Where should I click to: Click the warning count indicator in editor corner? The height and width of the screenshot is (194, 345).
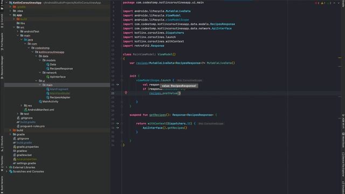[323, 3]
